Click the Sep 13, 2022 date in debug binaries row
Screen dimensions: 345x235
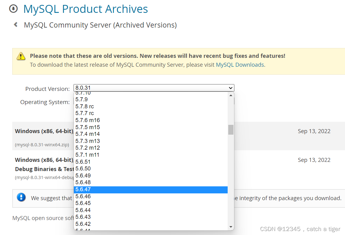click(x=314, y=160)
